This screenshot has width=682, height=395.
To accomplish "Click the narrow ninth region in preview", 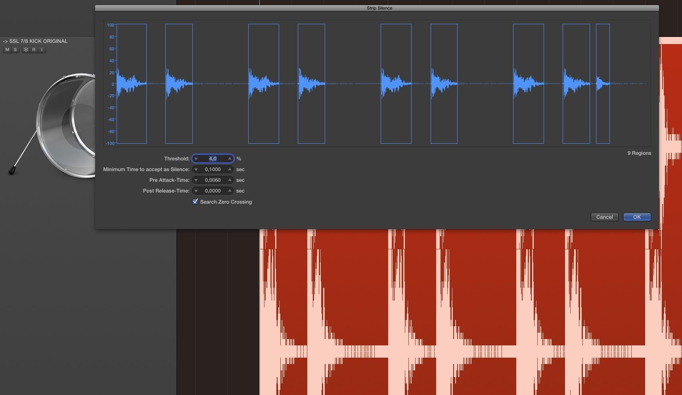I will tap(603, 84).
